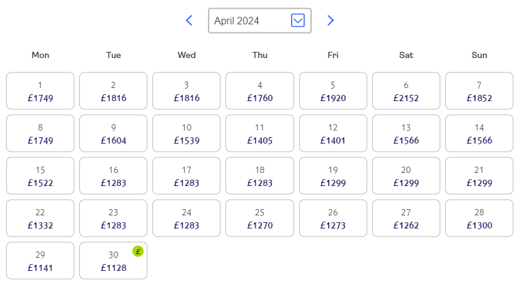
Task: Pick April 30 at £1128
Action: (x=113, y=260)
